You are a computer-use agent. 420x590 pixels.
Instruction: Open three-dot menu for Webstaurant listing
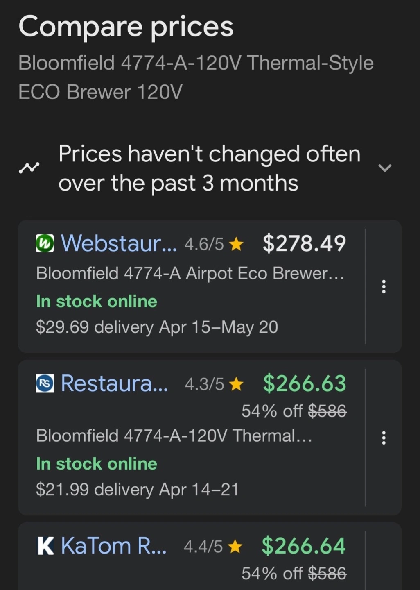tap(384, 286)
